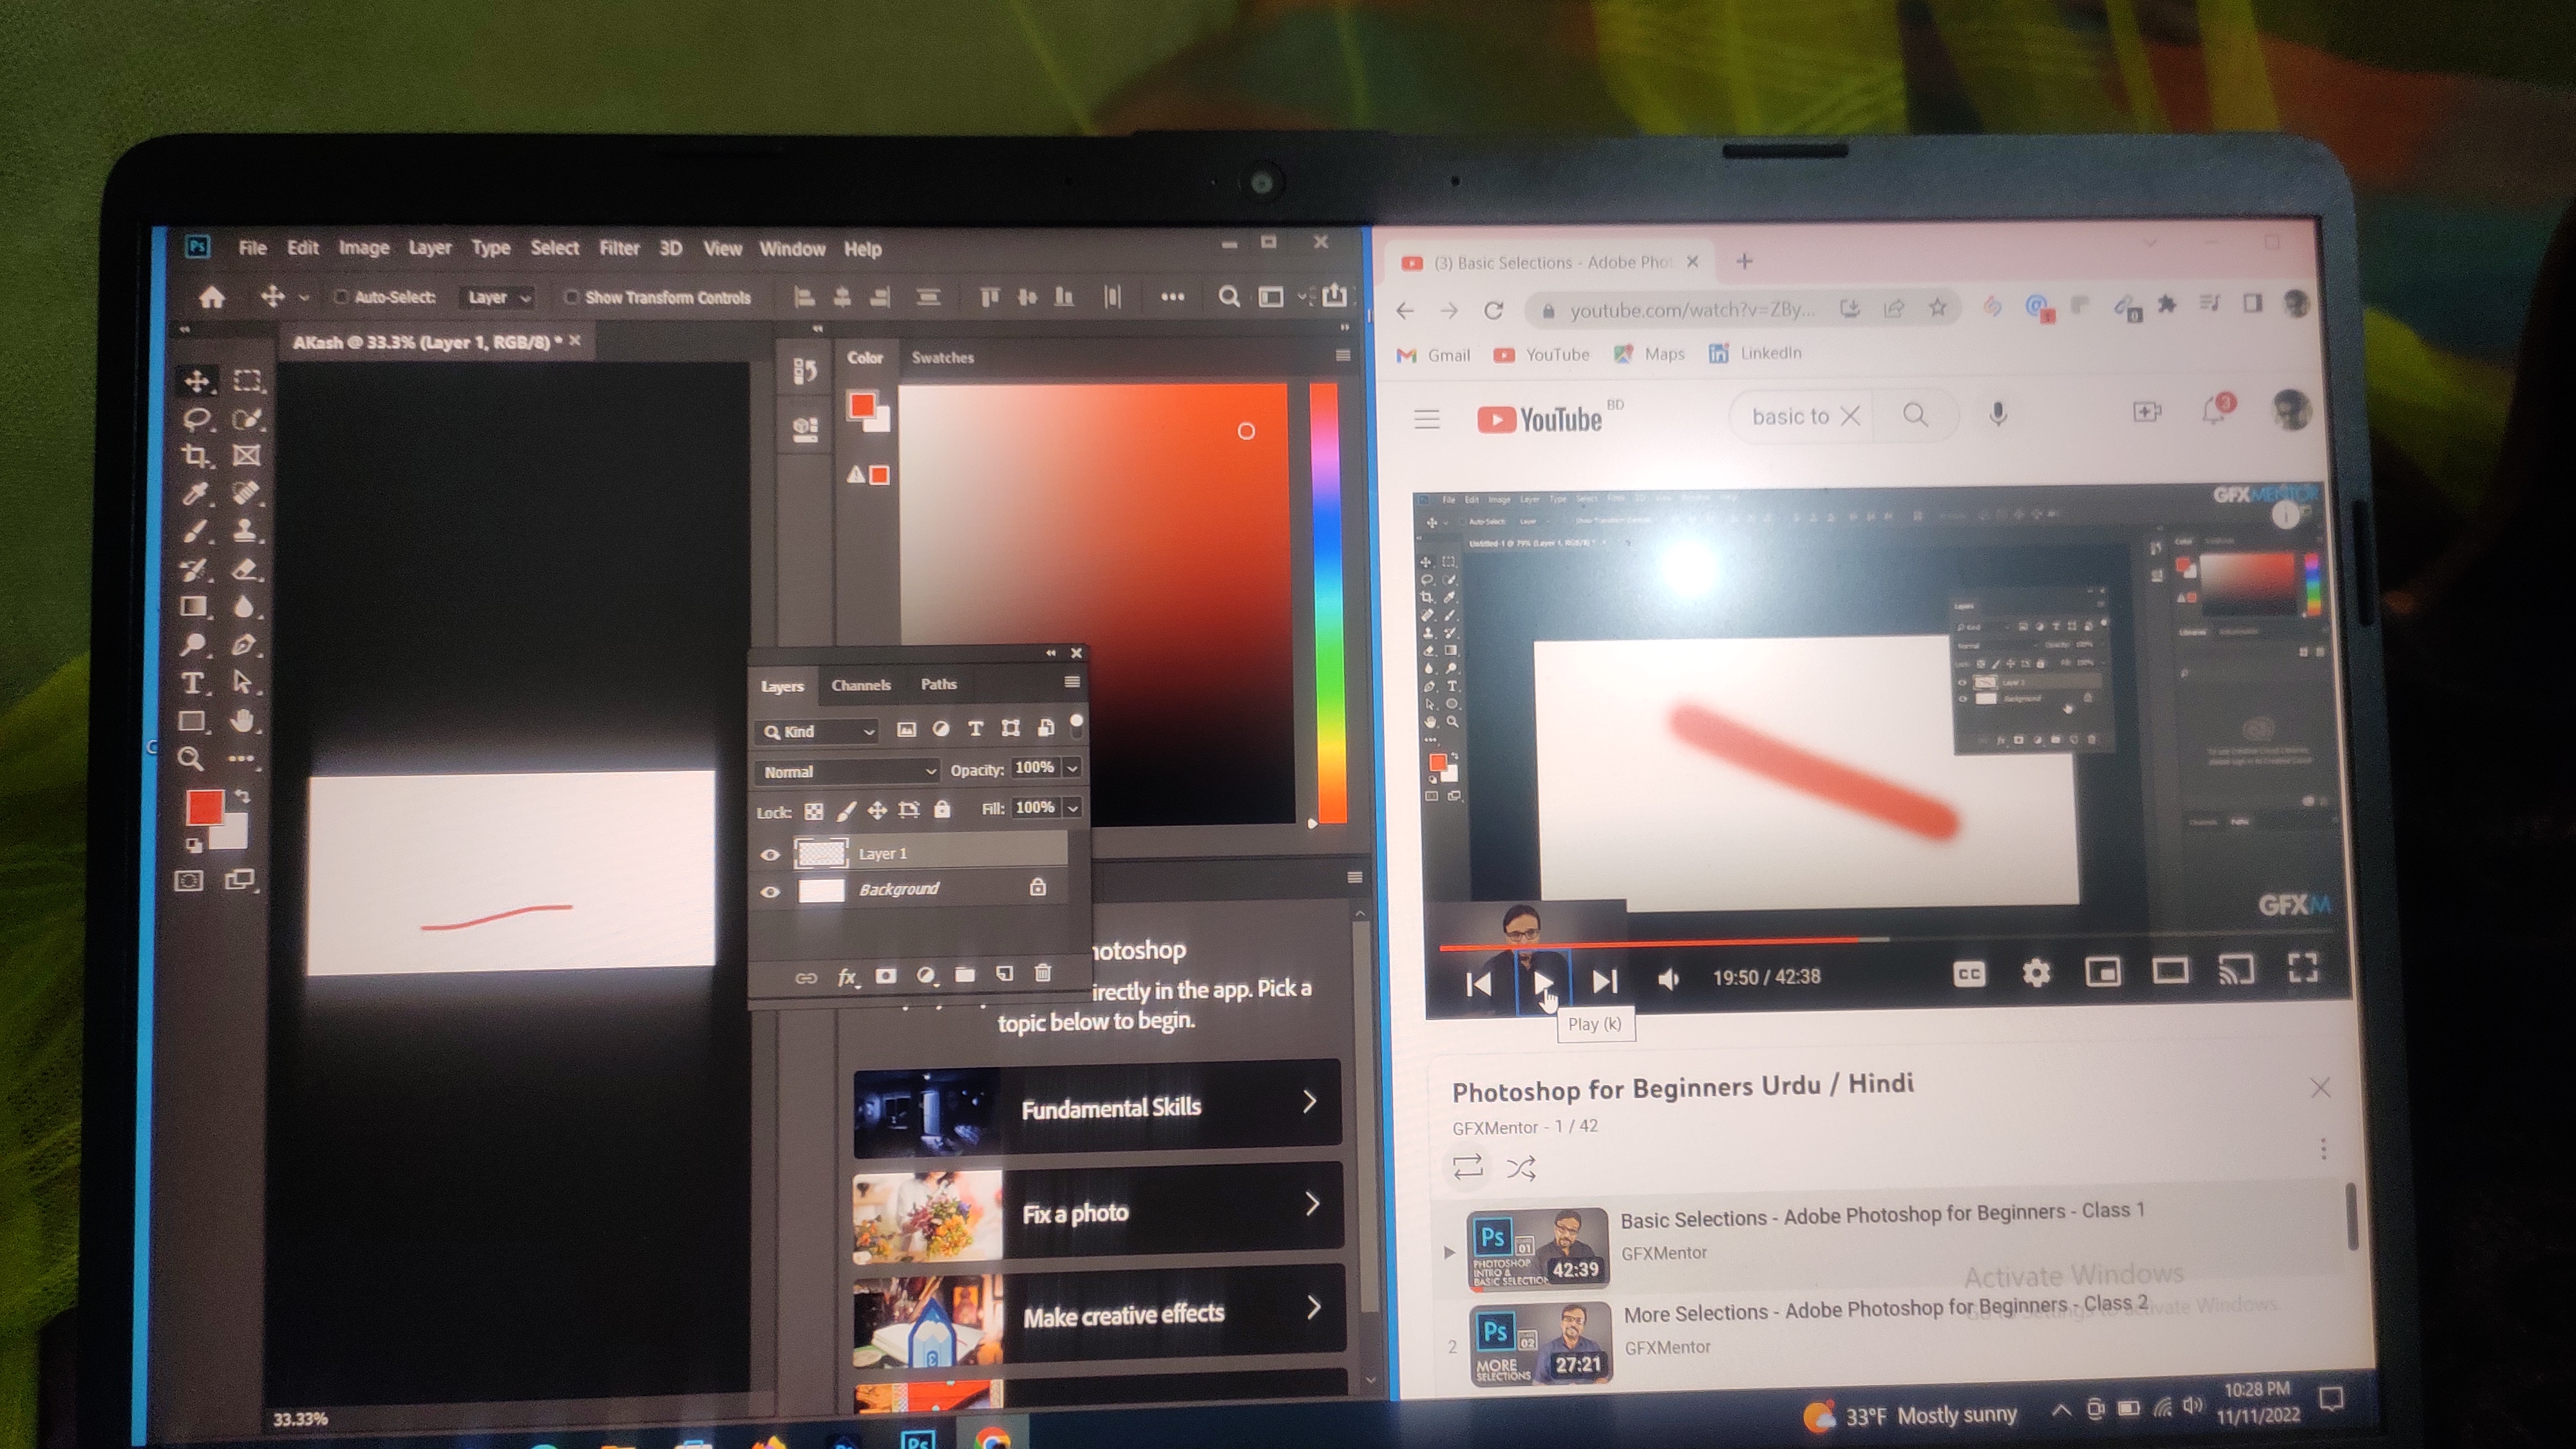2576x1449 pixels.
Task: Open Photoshop search with the magnifier icon
Action: coord(1229,296)
